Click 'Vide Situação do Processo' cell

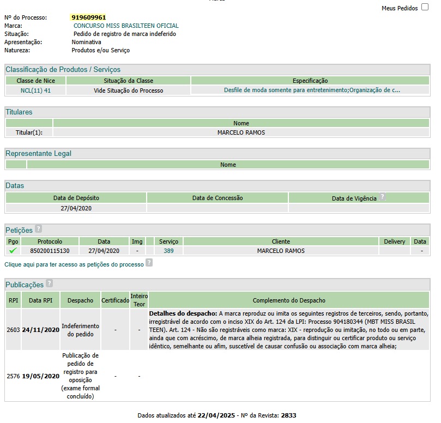pos(129,90)
